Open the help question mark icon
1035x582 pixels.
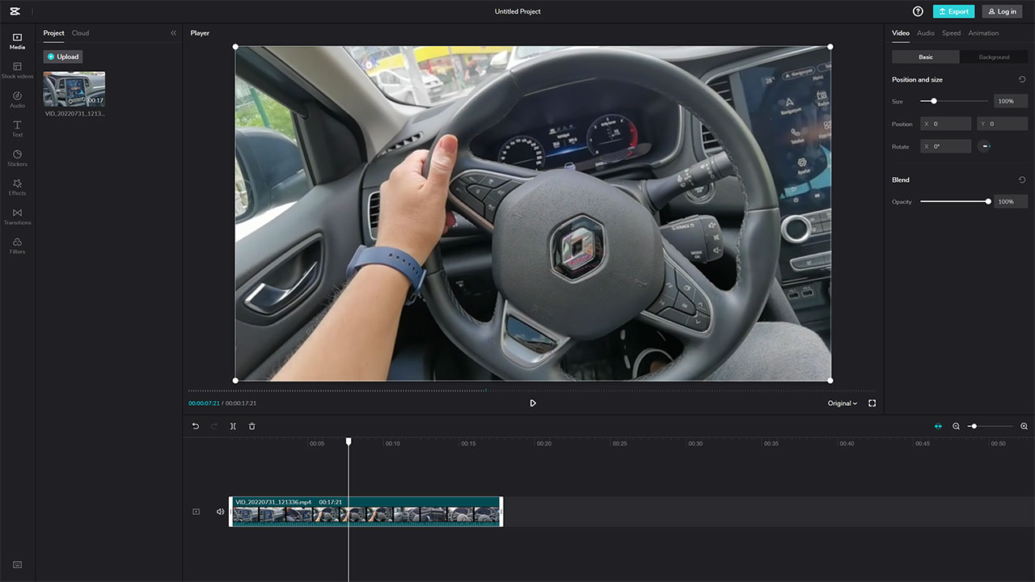(918, 11)
